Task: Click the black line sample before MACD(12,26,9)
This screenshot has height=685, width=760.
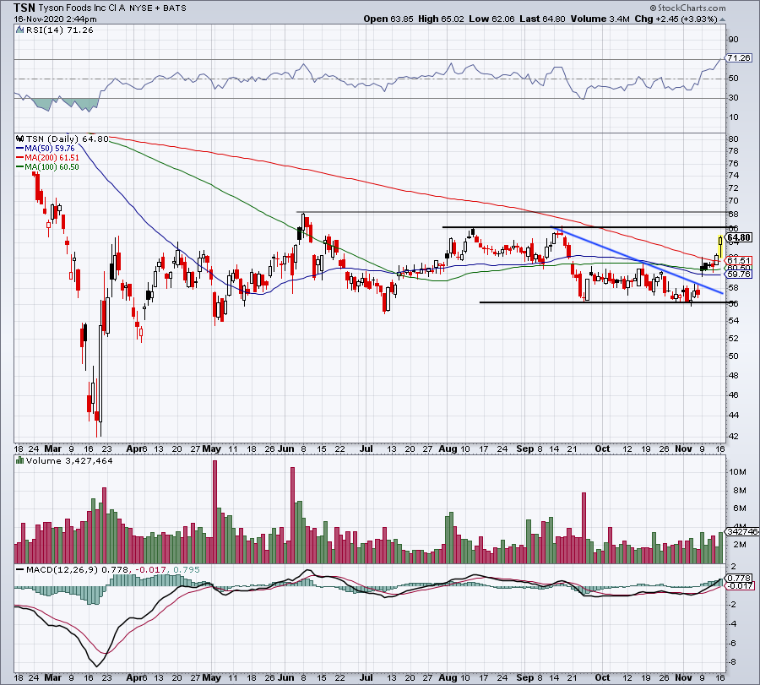Action: [20, 569]
